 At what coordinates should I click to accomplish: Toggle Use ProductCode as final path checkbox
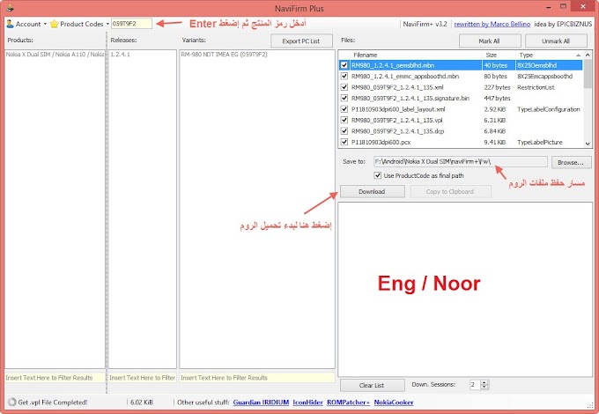click(378, 175)
